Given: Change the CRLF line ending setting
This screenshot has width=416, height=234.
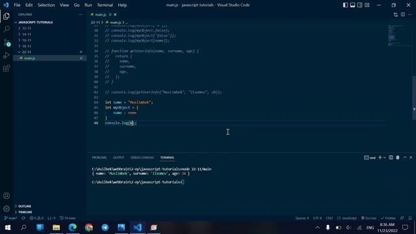Looking at the screenshot, I should 330,218.
